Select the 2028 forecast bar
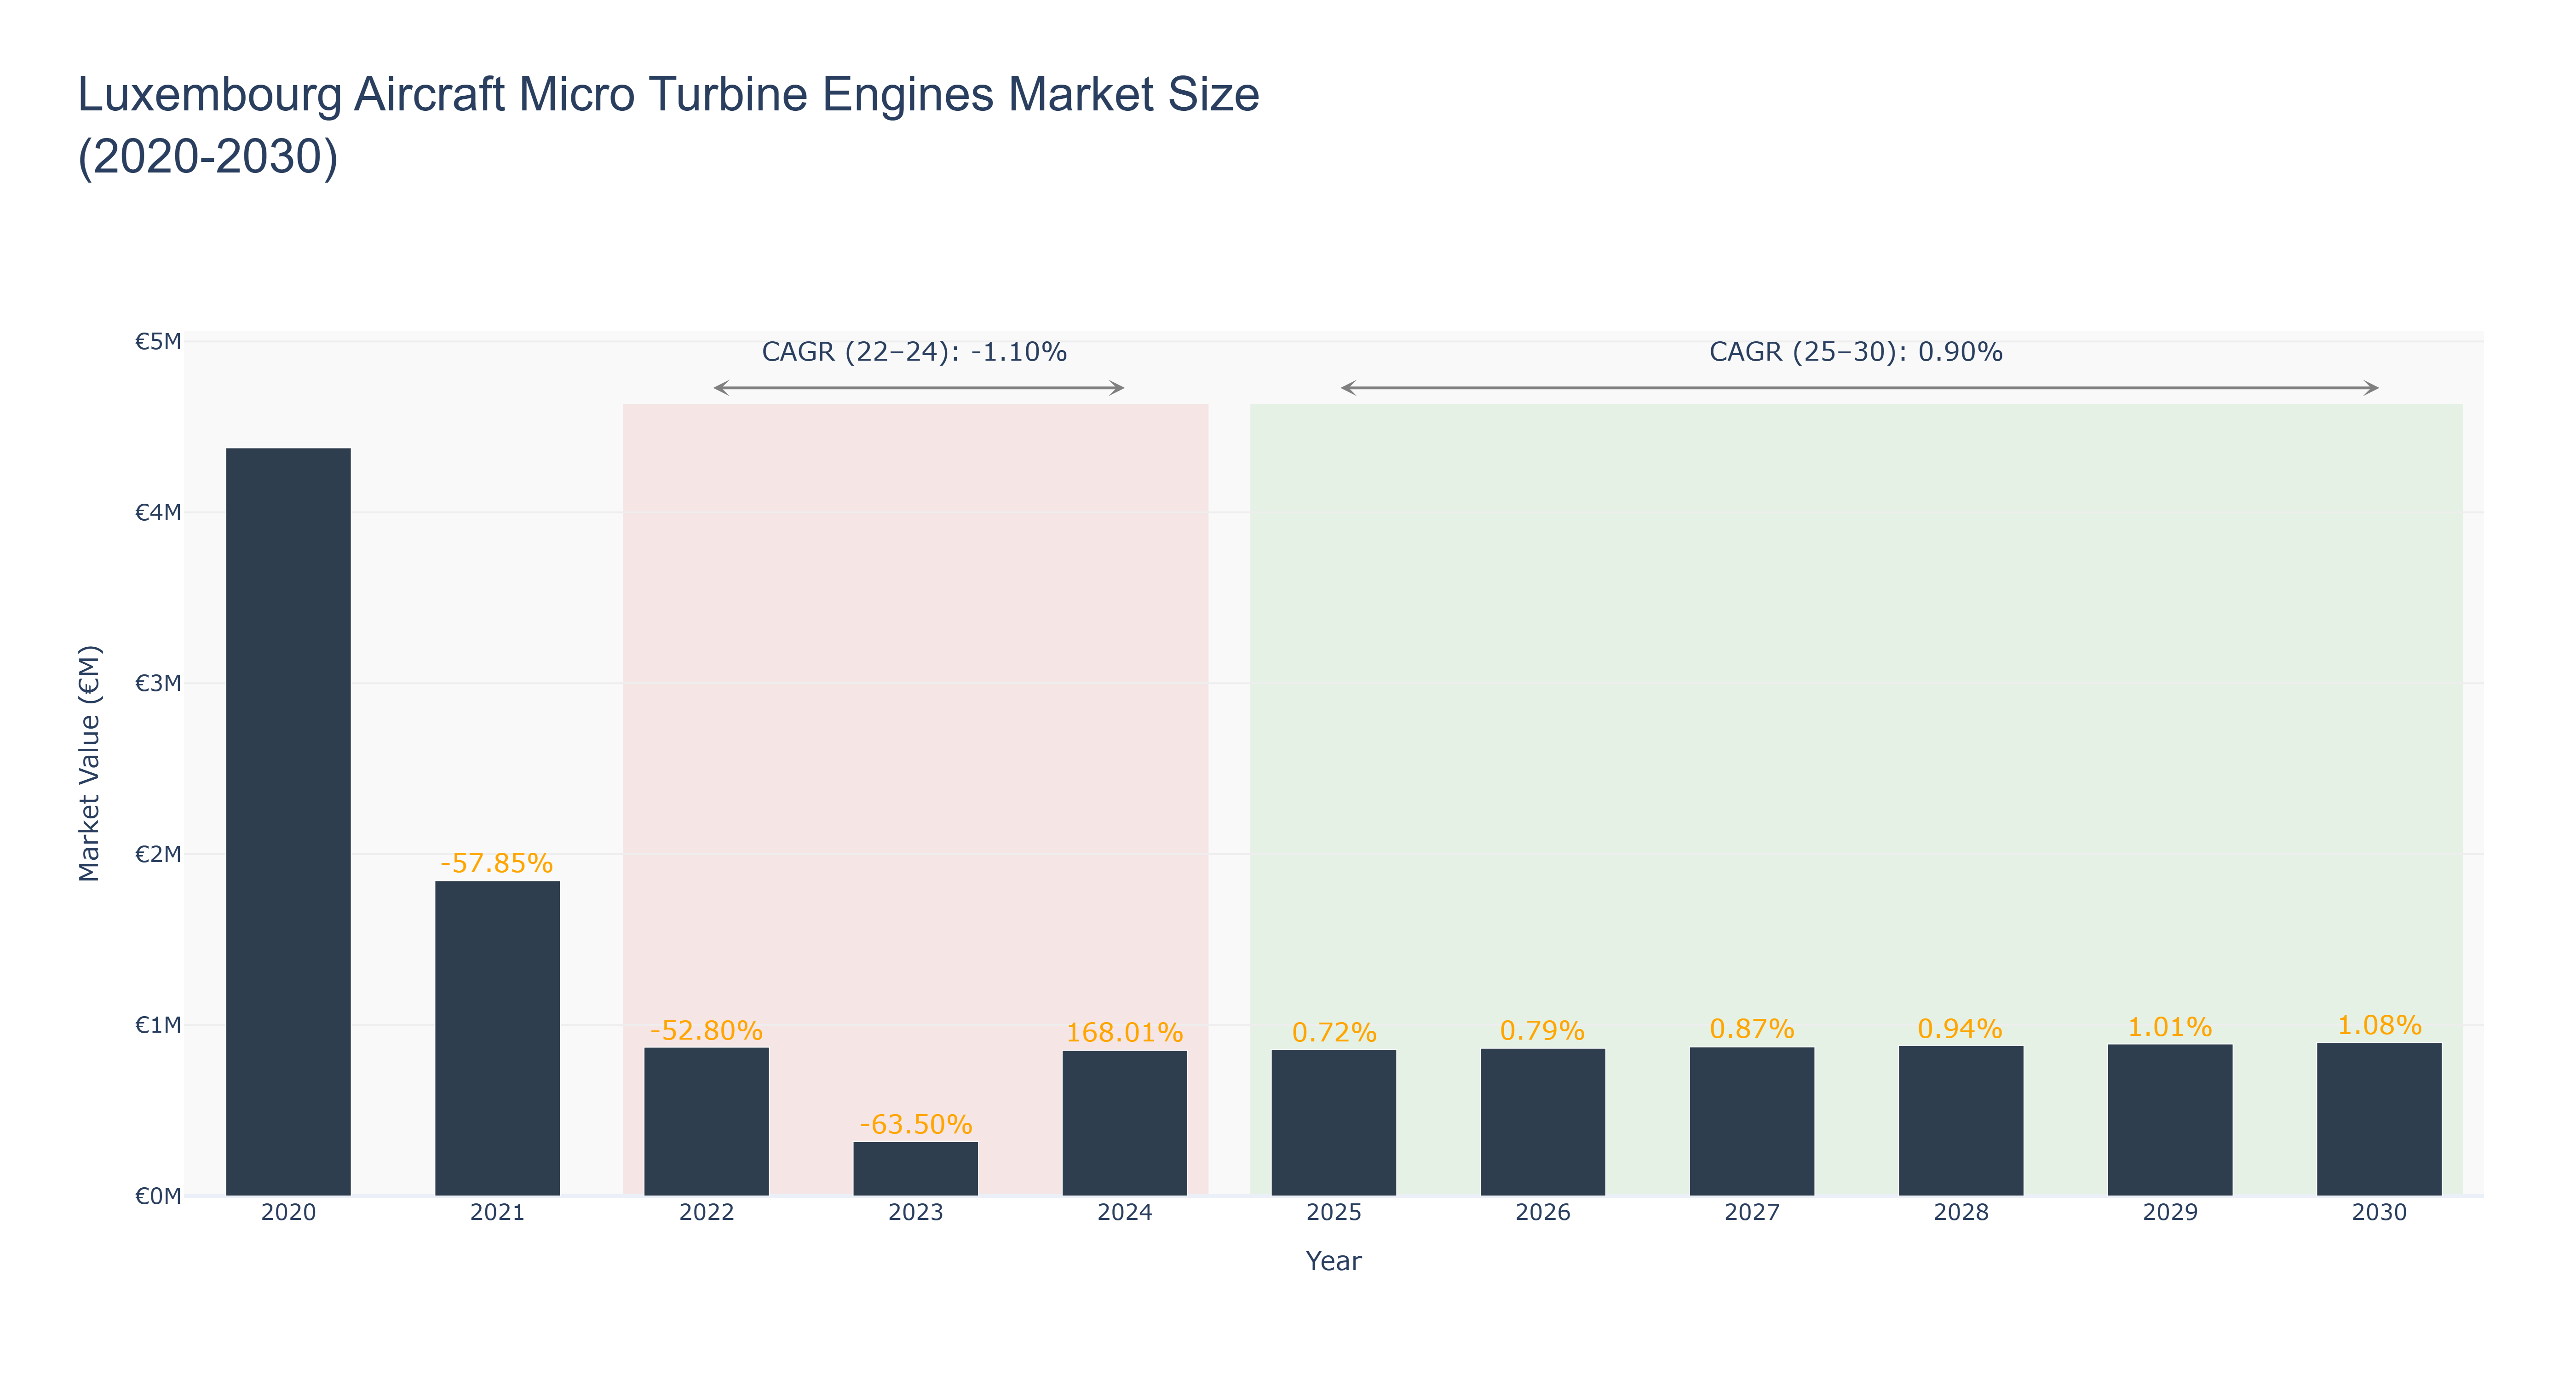2576x1380 pixels. tap(1960, 1120)
